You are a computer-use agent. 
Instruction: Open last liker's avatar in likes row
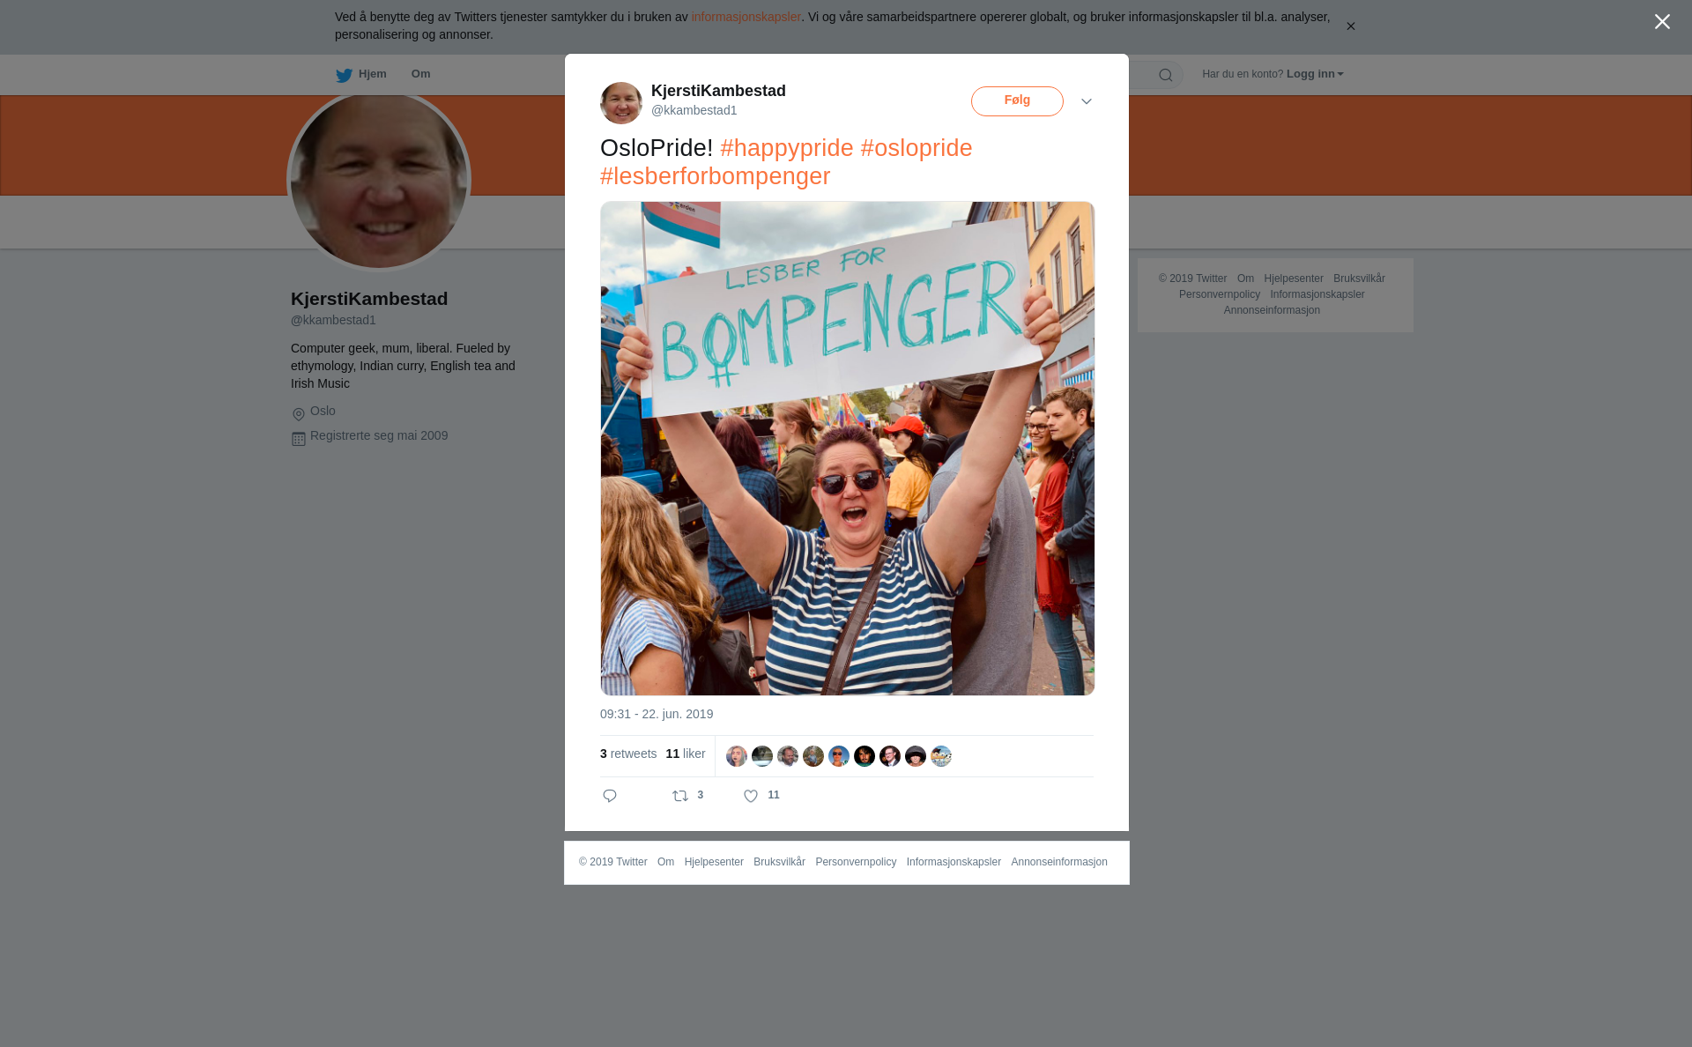pos(941,756)
